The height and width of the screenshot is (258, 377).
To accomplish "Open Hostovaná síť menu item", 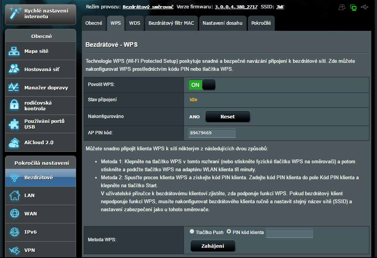I will coord(40,69).
